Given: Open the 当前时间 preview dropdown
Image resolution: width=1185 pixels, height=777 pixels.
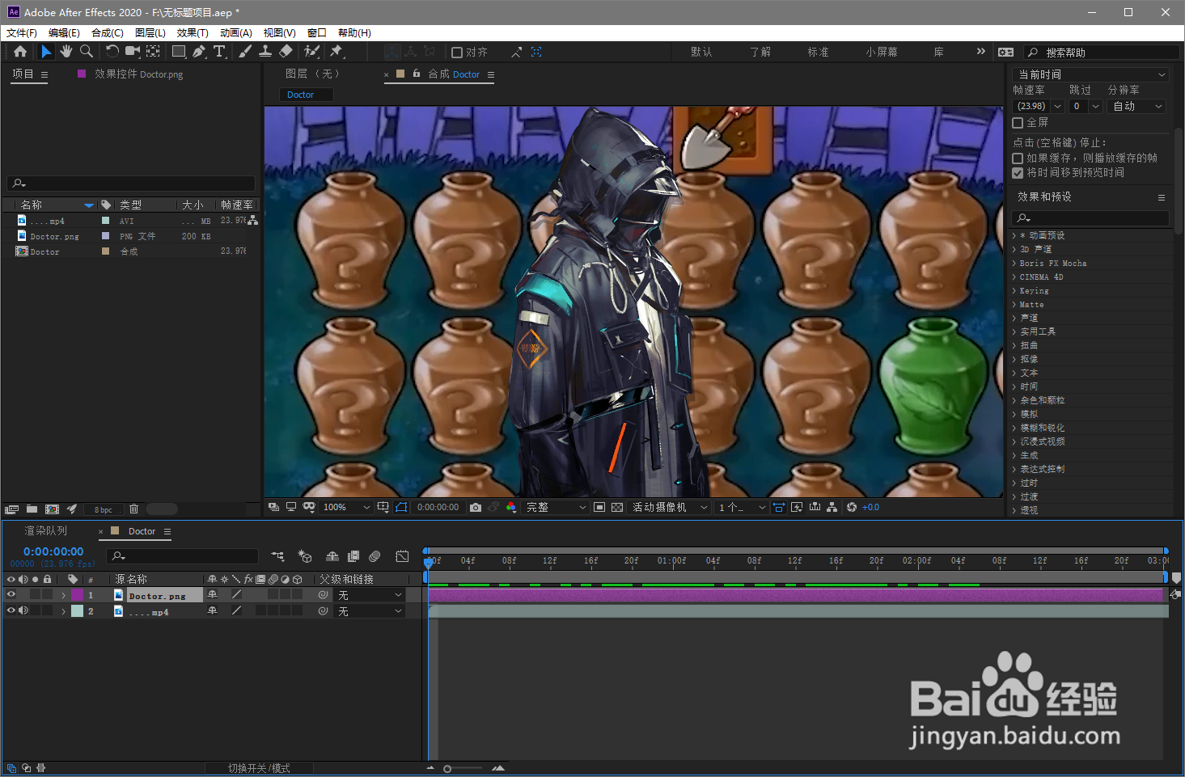Looking at the screenshot, I should point(1091,74).
